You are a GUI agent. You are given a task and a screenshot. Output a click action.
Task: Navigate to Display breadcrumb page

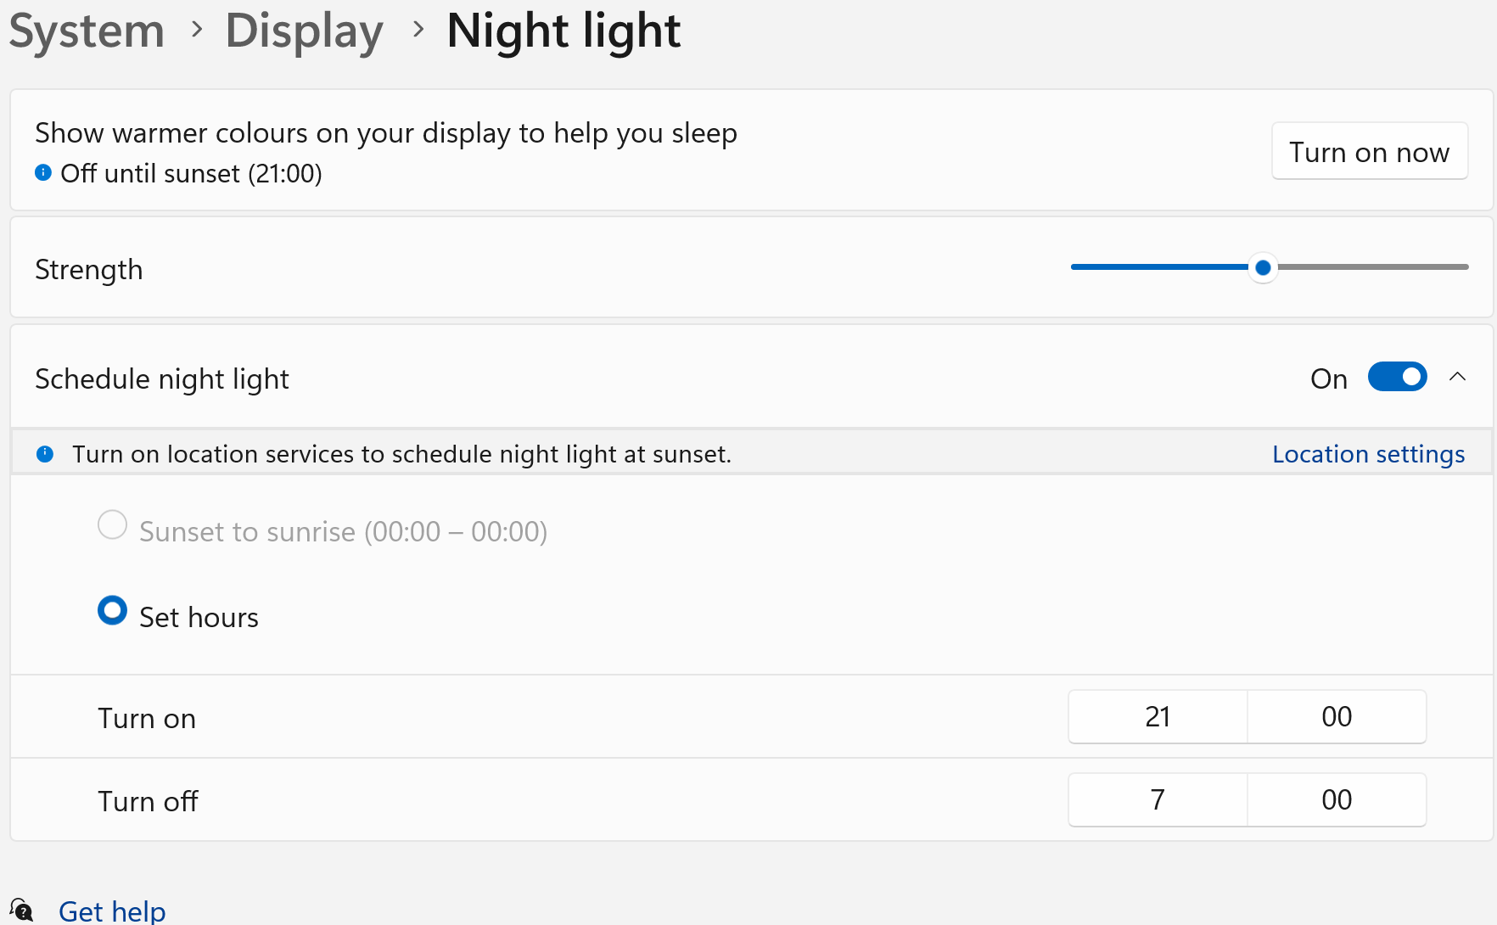tap(305, 31)
